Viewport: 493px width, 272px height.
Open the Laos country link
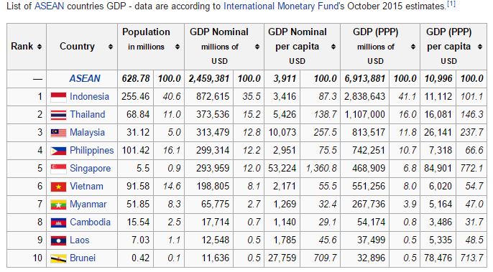(x=80, y=240)
